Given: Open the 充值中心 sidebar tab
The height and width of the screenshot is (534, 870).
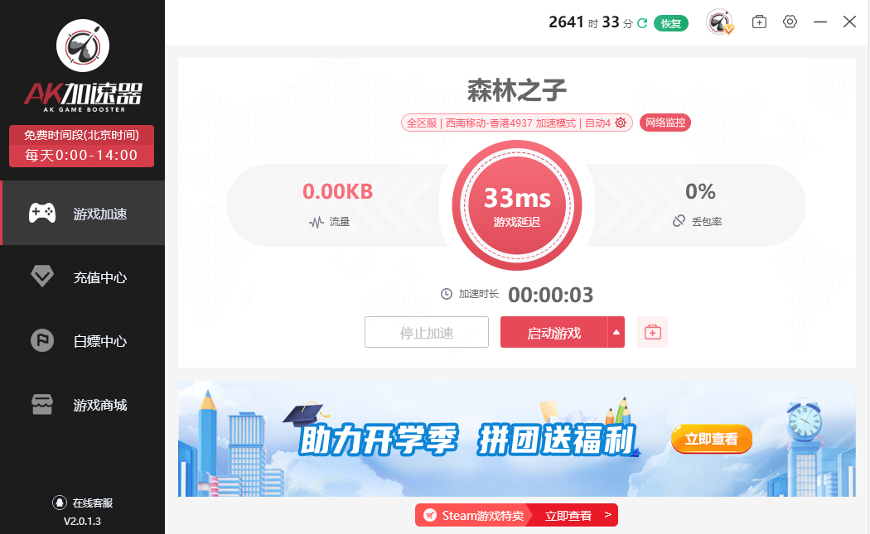Looking at the screenshot, I should (83, 277).
